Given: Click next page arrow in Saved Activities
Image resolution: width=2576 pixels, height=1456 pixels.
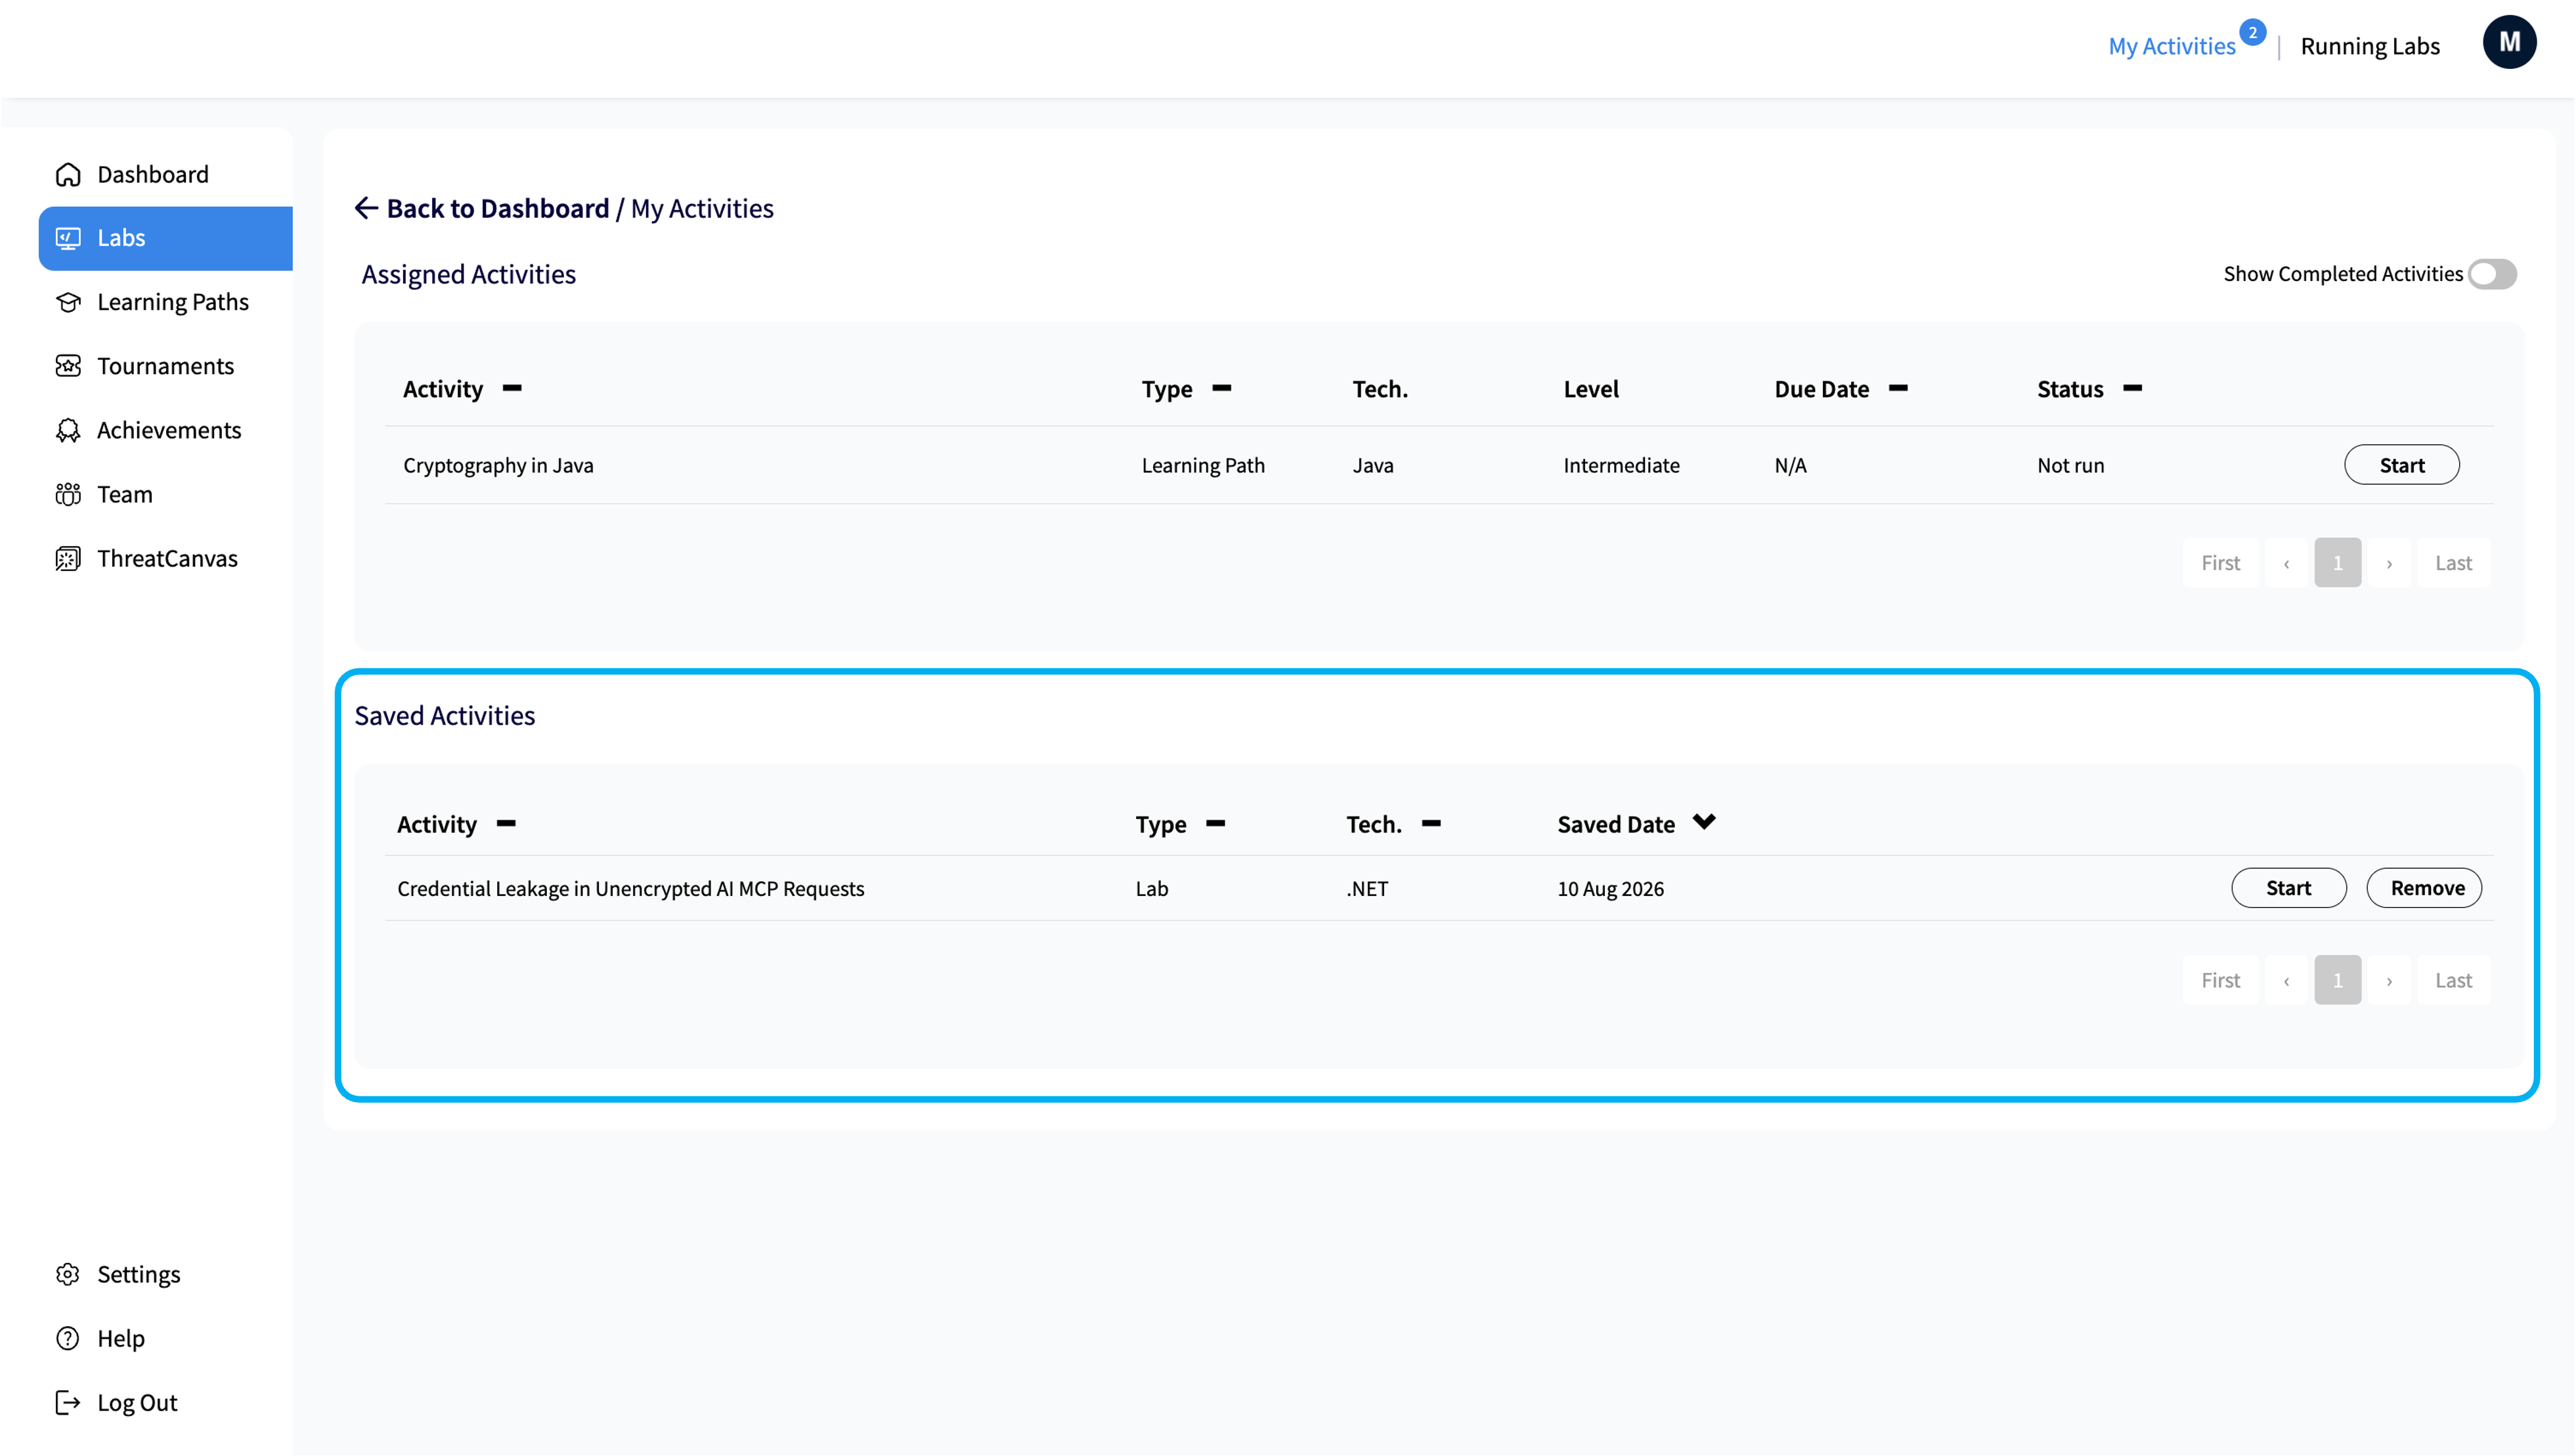Looking at the screenshot, I should (2389, 980).
